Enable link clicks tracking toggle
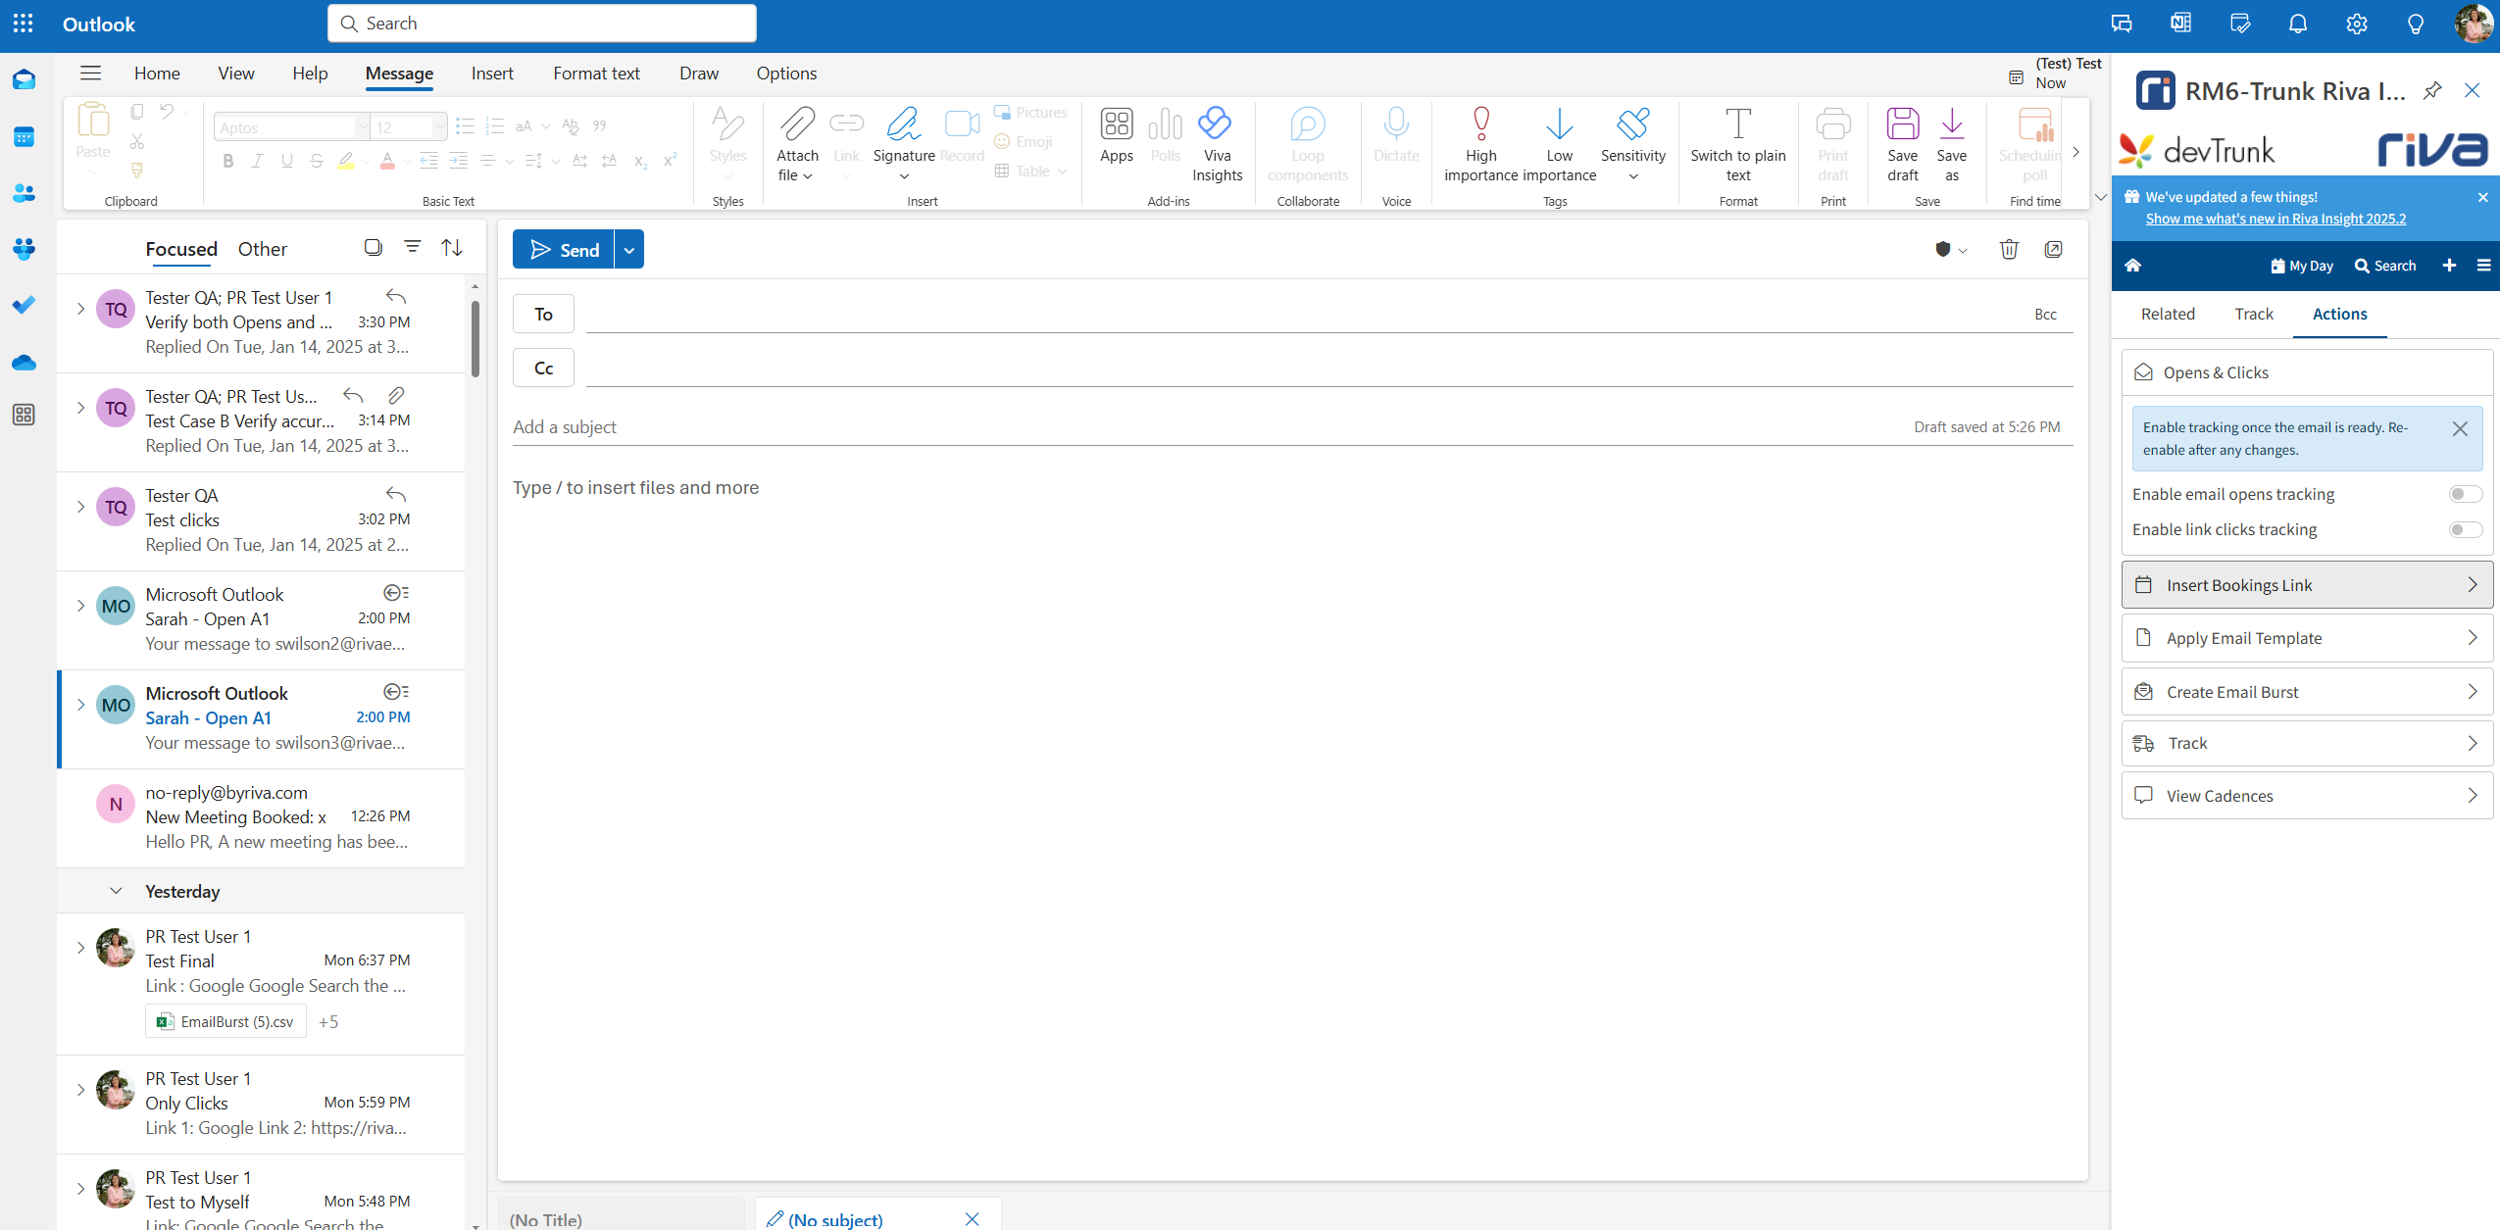This screenshot has height=1230, width=2500. [x=2465, y=529]
